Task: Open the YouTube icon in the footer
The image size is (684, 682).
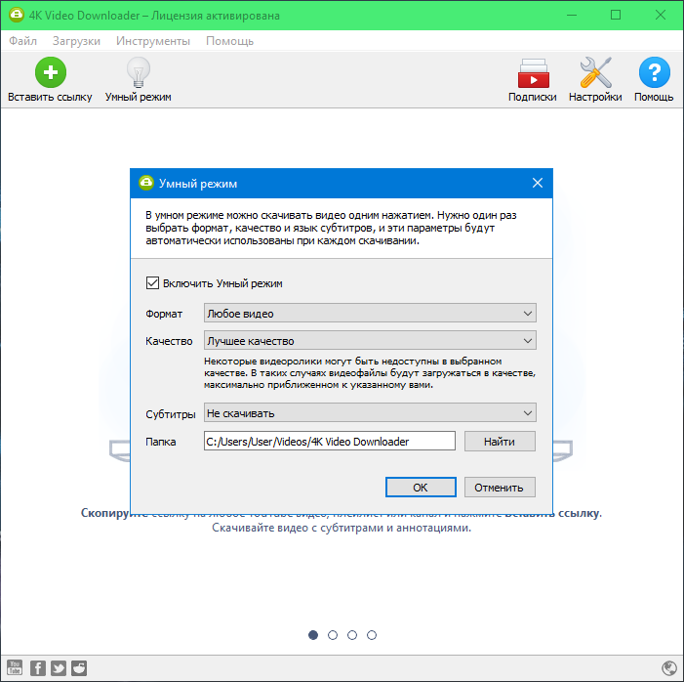Action: [x=15, y=667]
